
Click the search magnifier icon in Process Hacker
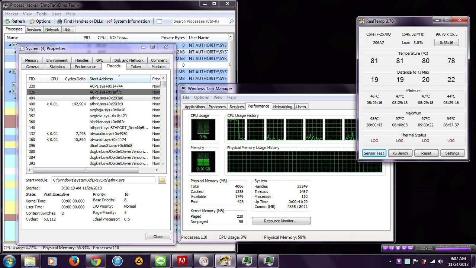tap(232, 22)
